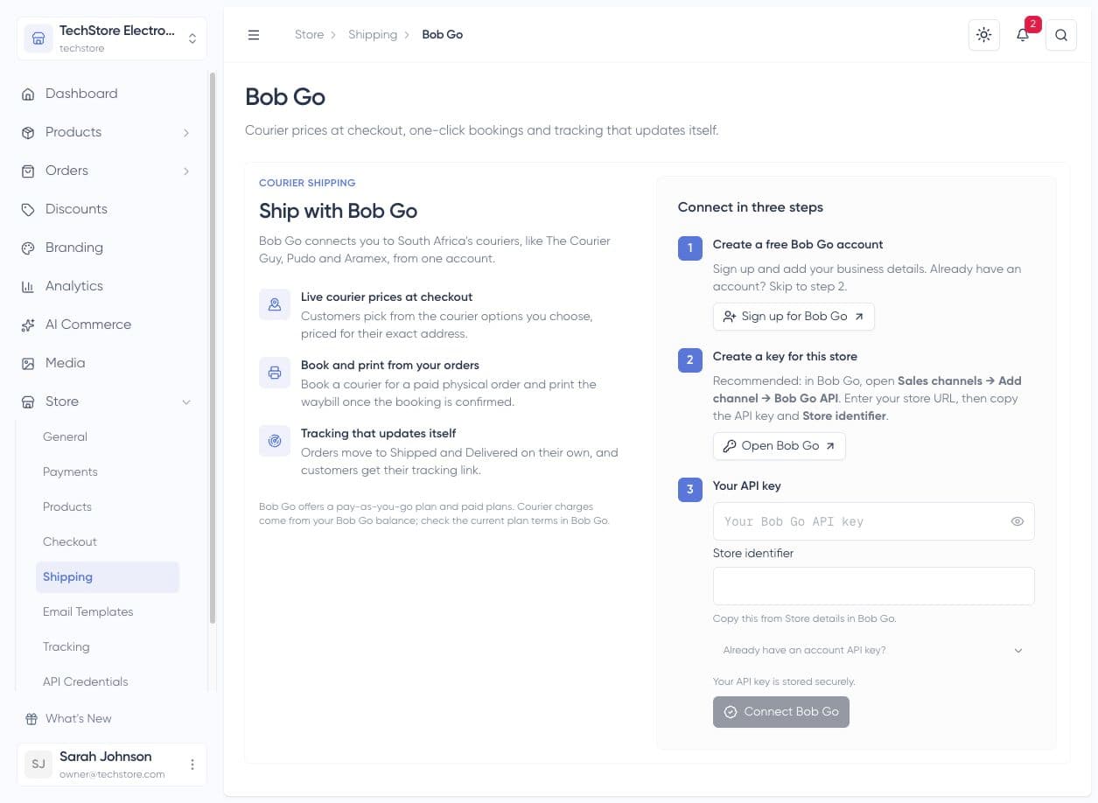Image resolution: width=1098 pixels, height=803 pixels.
Task: Click the sidebar vertical scrollbar
Action: 212,348
